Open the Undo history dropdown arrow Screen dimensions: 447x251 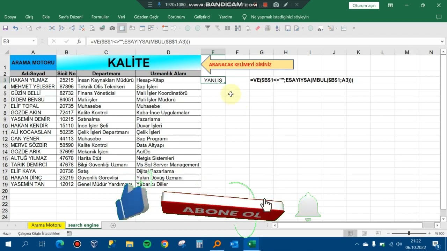point(21,28)
